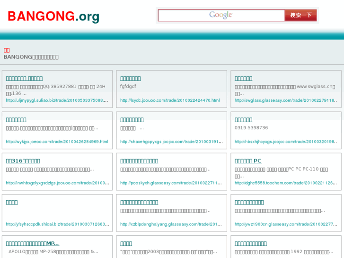Click the BANGONG.org logo

click(x=53, y=17)
